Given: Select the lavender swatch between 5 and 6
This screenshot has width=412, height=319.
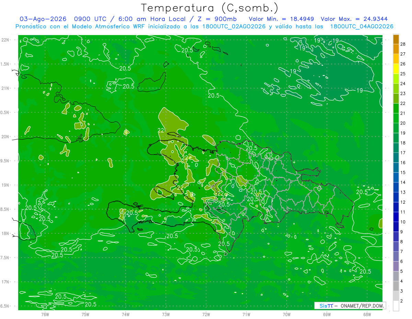Looking at the screenshot, I should click(396, 266).
